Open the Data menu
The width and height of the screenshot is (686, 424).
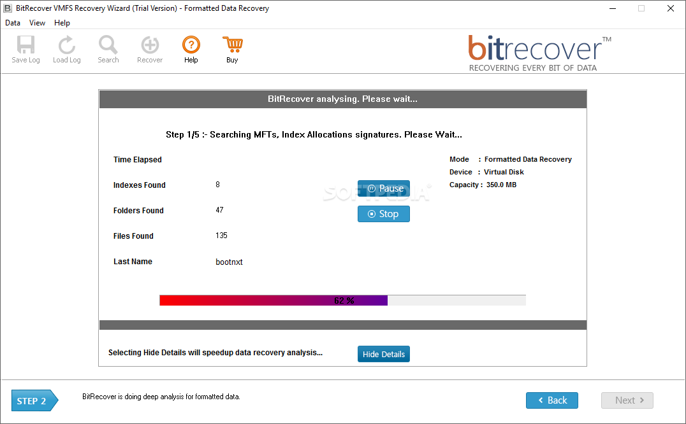tap(13, 23)
